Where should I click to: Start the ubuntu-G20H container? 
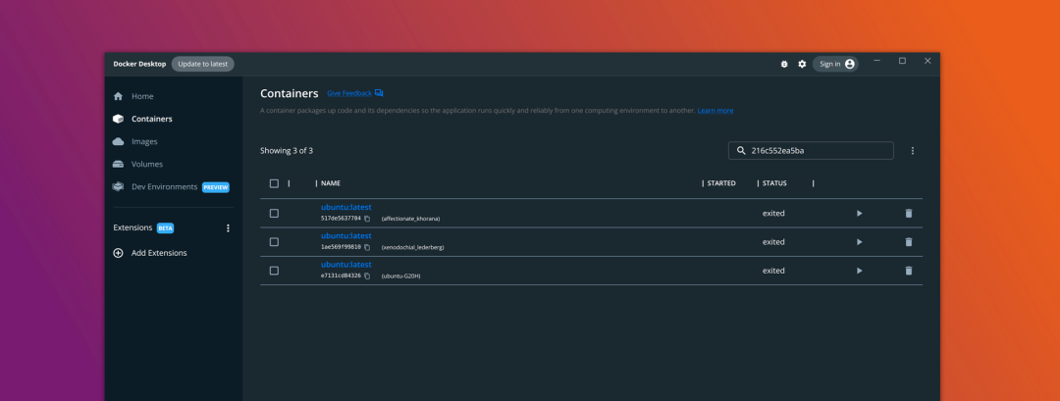click(859, 271)
